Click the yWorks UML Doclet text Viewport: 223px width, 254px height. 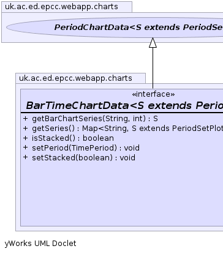[40, 244]
